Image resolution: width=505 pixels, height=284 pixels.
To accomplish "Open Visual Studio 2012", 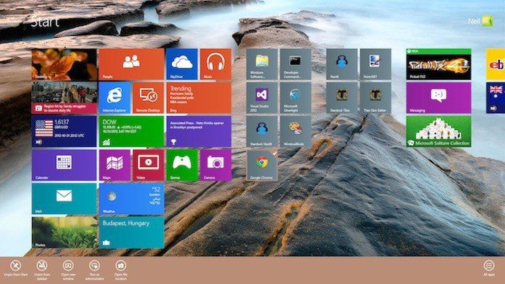I will (x=261, y=97).
